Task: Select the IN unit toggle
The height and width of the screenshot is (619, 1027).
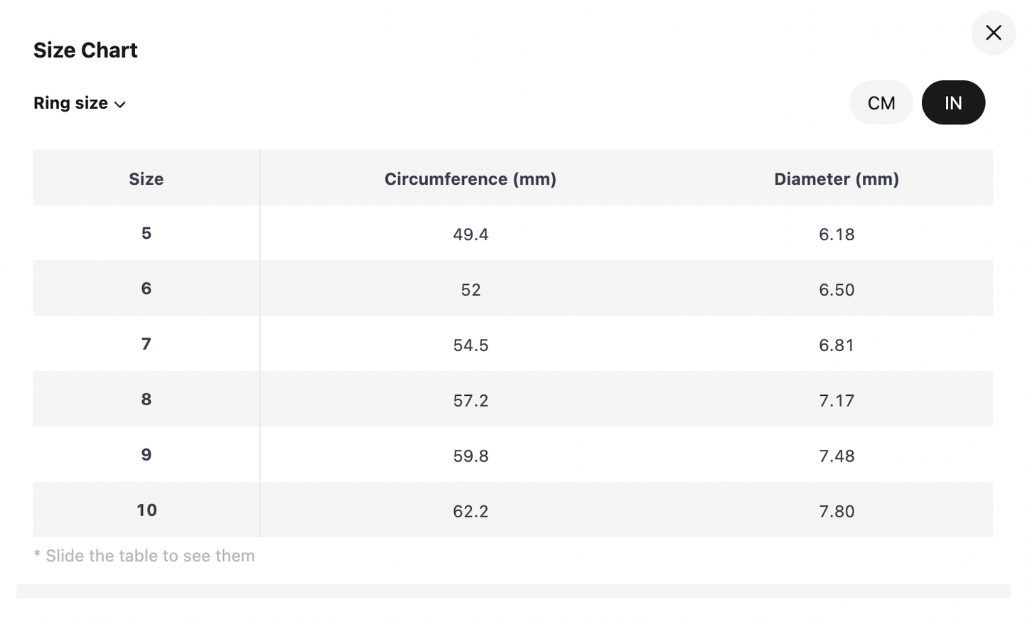Action: [953, 102]
